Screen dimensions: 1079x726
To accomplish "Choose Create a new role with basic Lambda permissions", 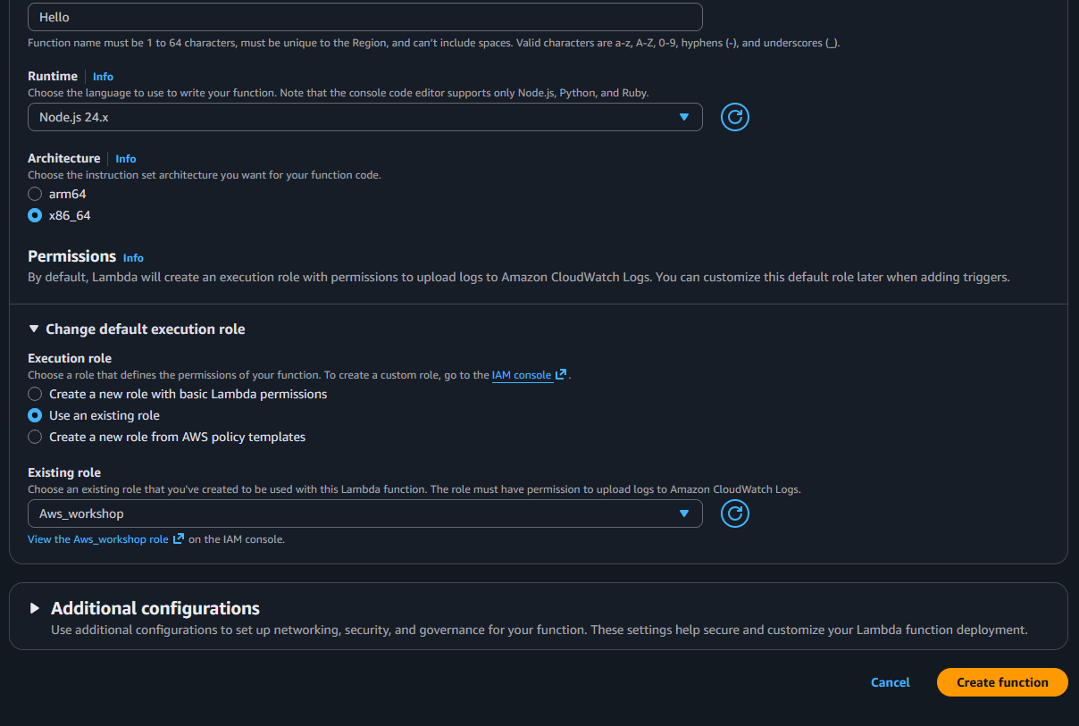I will (35, 394).
